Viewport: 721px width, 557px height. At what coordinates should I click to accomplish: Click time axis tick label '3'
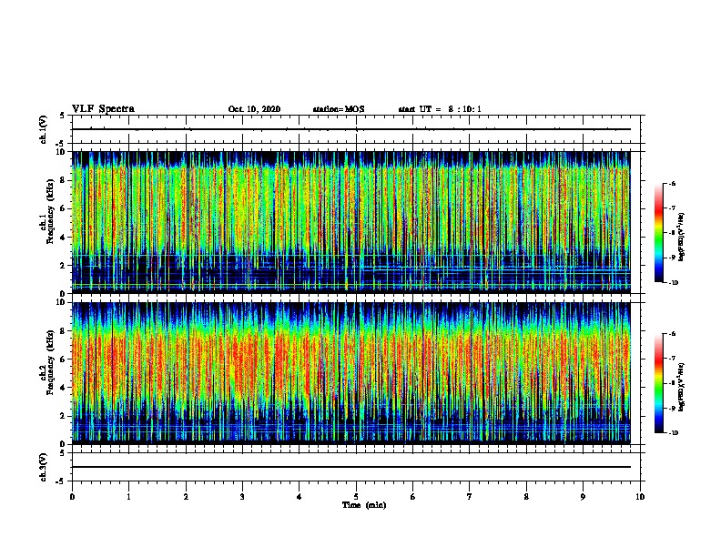[242, 497]
